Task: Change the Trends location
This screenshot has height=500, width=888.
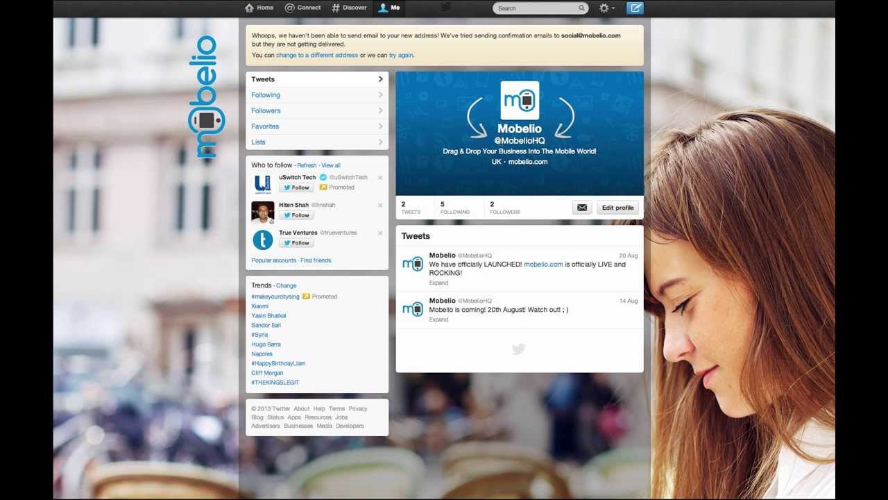Action: point(286,286)
